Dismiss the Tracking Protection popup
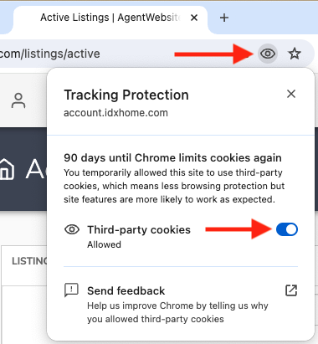This screenshot has height=344, width=318. pyautogui.click(x=291, y=94)
